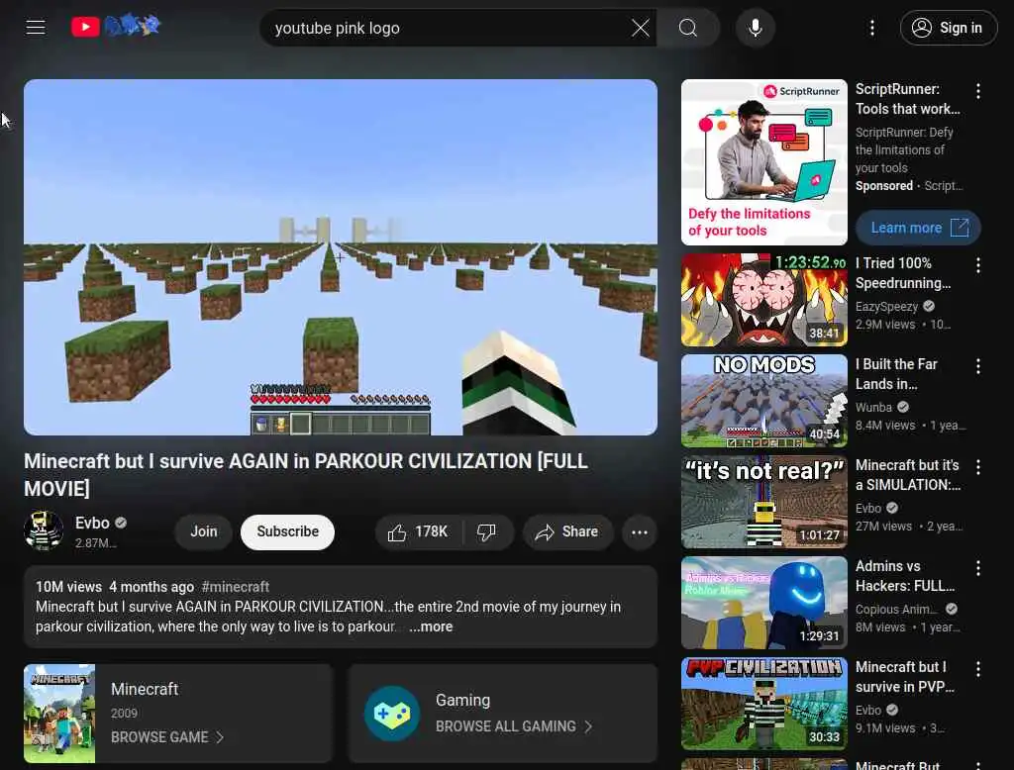Click EazySpeezy channel name
Image resolution: width=1014 pixels, height=770 pixels.
coord(886,307)
